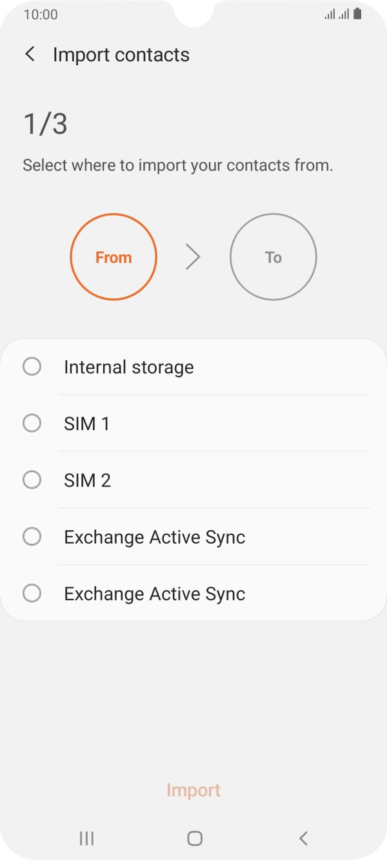Choose the last Exchange Active Sync radio button
Viewport: 387px width, 861px height.
(x=32, y=593)
